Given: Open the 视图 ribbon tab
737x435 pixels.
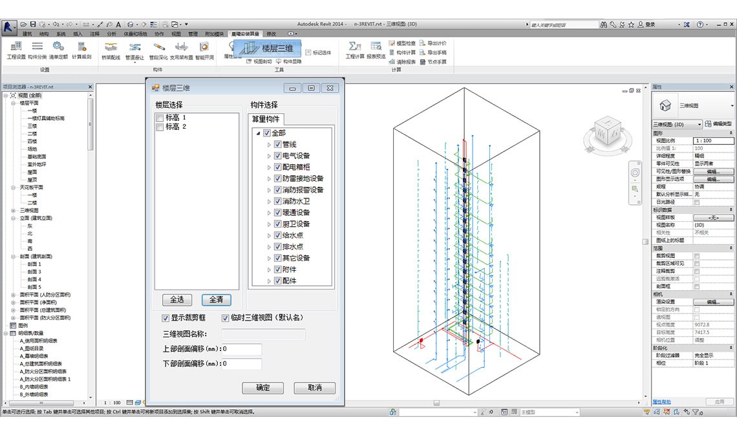Looking at the screenshot, I should pos(176,34).
